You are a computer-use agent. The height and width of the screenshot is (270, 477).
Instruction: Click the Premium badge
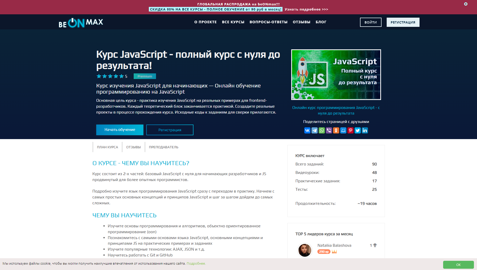[145, 76]
